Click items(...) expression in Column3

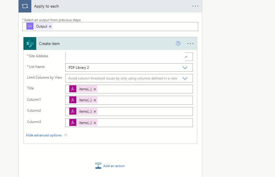85,123
